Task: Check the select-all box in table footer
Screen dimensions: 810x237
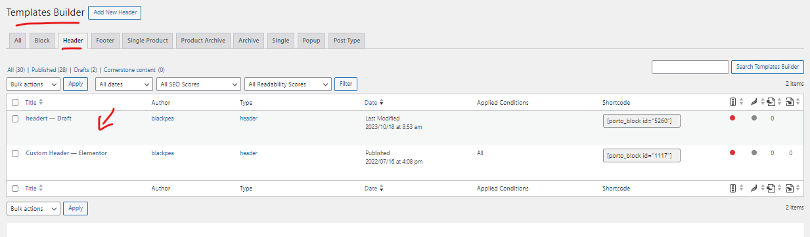Action: click(15, 188)
